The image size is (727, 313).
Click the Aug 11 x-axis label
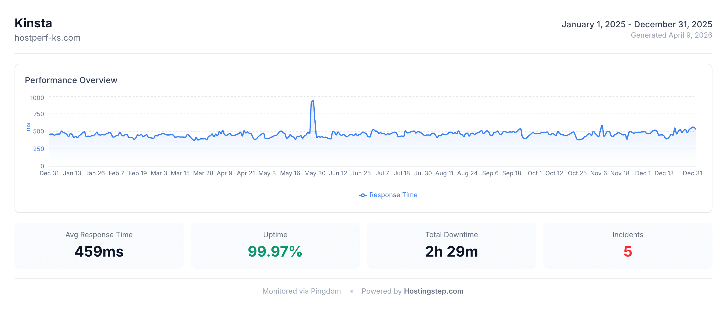444,173
